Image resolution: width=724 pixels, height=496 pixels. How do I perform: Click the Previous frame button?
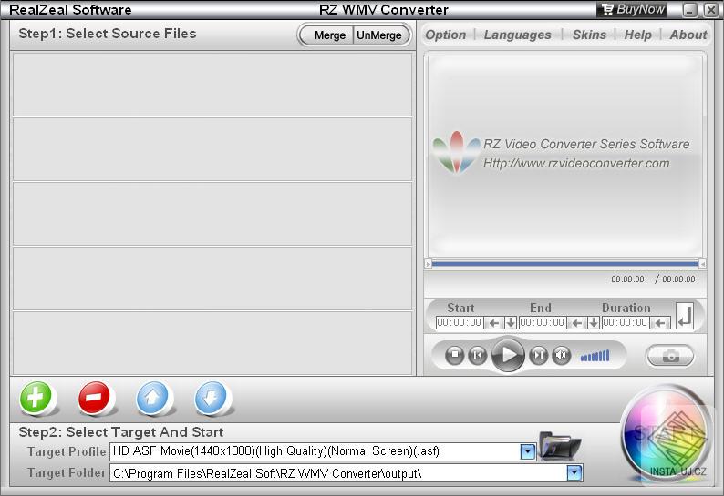tap(478, 355)
